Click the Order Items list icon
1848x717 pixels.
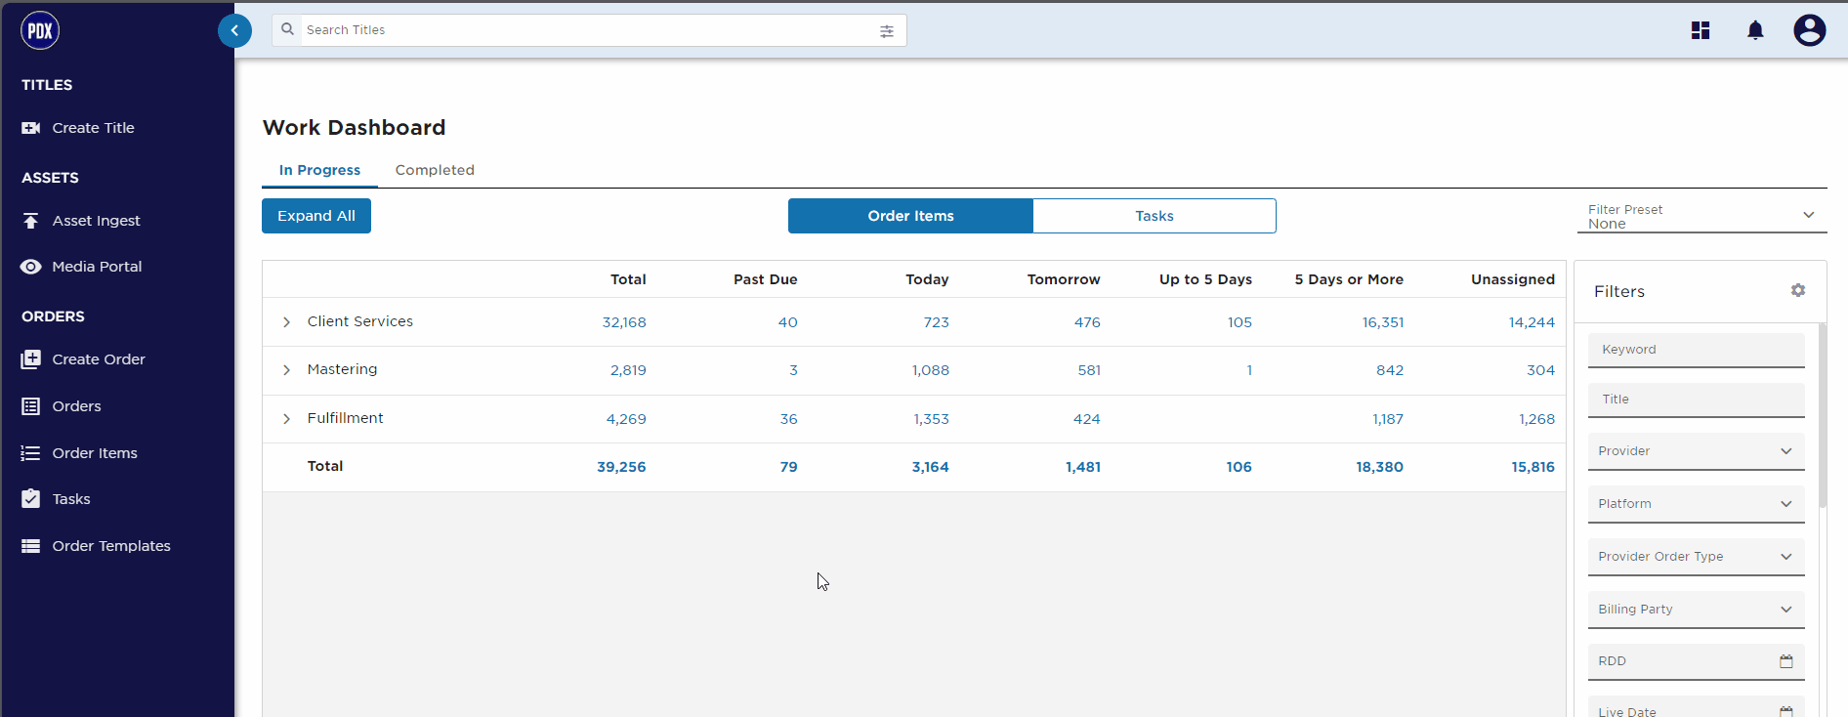(x=31, y=453)
